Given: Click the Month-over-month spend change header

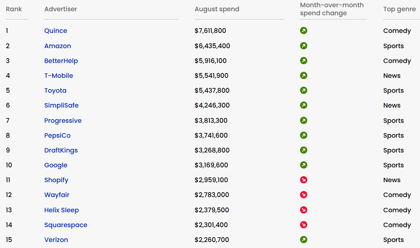Looking at the screenshot, I should click(x=332, y=9).
